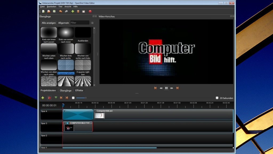Image resolution: width=273 pixels, height=154 pixels.
Task: Add a new track with the plus icon
Action: pyautogui.click(x=43, y=98)
